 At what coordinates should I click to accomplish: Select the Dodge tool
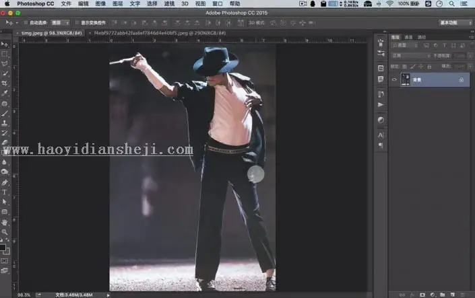point(5,172)
